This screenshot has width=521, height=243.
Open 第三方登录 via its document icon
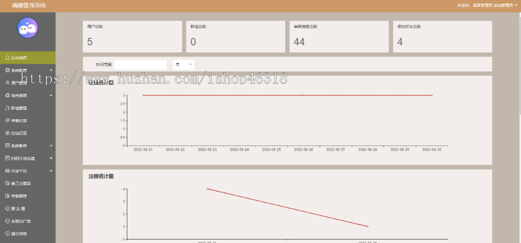click(x=8, y=183)
